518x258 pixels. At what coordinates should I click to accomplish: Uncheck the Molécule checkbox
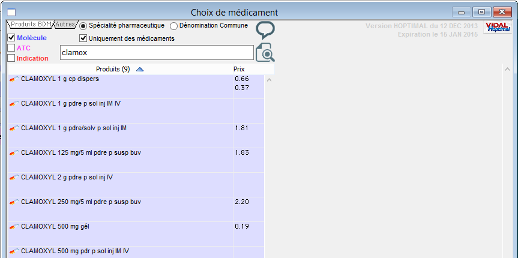(11, 38)
